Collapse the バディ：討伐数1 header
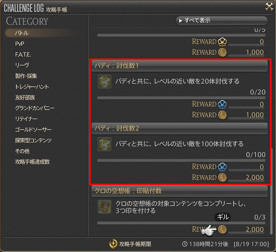The width and height of the screenshot is (276, 252). (x=179, y=66)
